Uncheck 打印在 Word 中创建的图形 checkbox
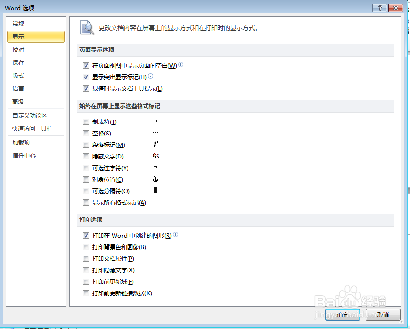410x329 pixels. (x=86, y=236)
